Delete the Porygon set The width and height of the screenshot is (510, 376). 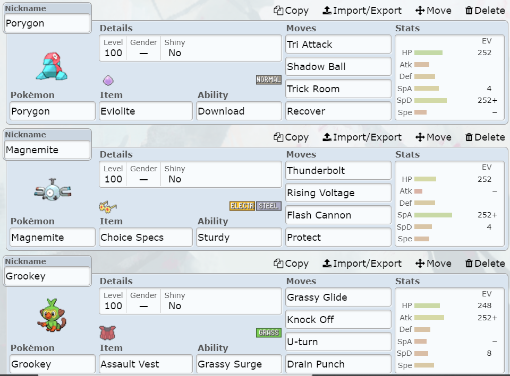point(485,11)
